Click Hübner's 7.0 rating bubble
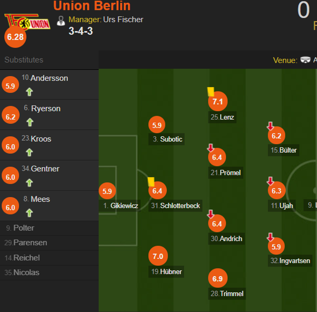 pyautogui.click(x=158, y=256)
